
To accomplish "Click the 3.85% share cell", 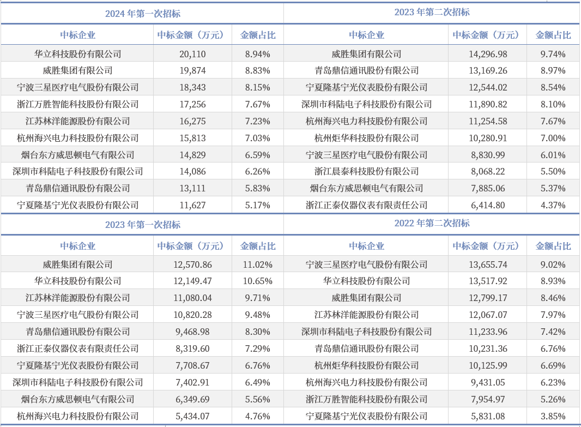I will pyautogui.click(x=553, y=416).
